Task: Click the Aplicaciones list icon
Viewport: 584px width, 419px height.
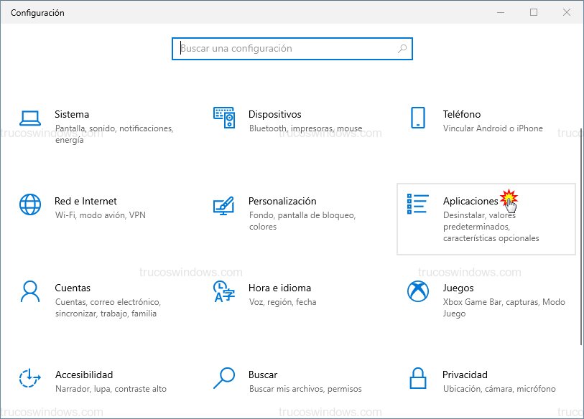Action: click(x=417, y=204)
